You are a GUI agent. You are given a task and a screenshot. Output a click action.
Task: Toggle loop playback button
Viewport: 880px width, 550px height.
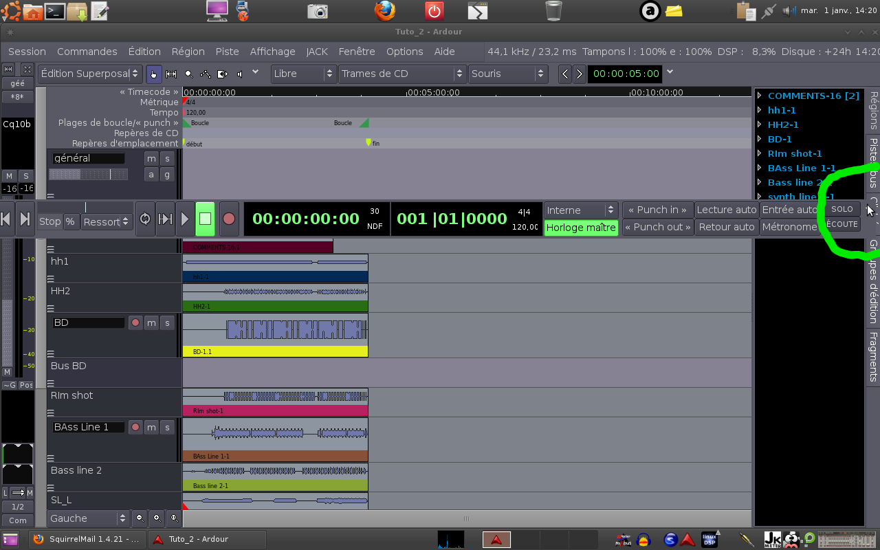145,219
